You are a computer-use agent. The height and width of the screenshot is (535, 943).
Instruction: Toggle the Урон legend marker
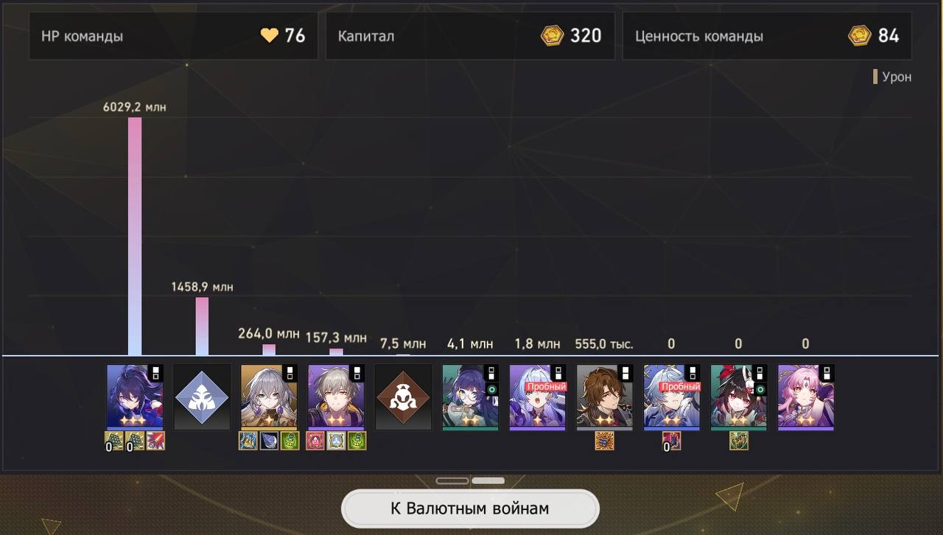[x=875, y=77]
